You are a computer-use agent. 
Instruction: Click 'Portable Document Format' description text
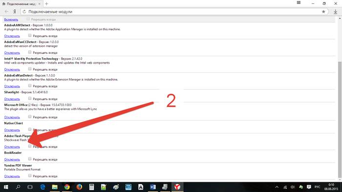click(x=22, y=170)
